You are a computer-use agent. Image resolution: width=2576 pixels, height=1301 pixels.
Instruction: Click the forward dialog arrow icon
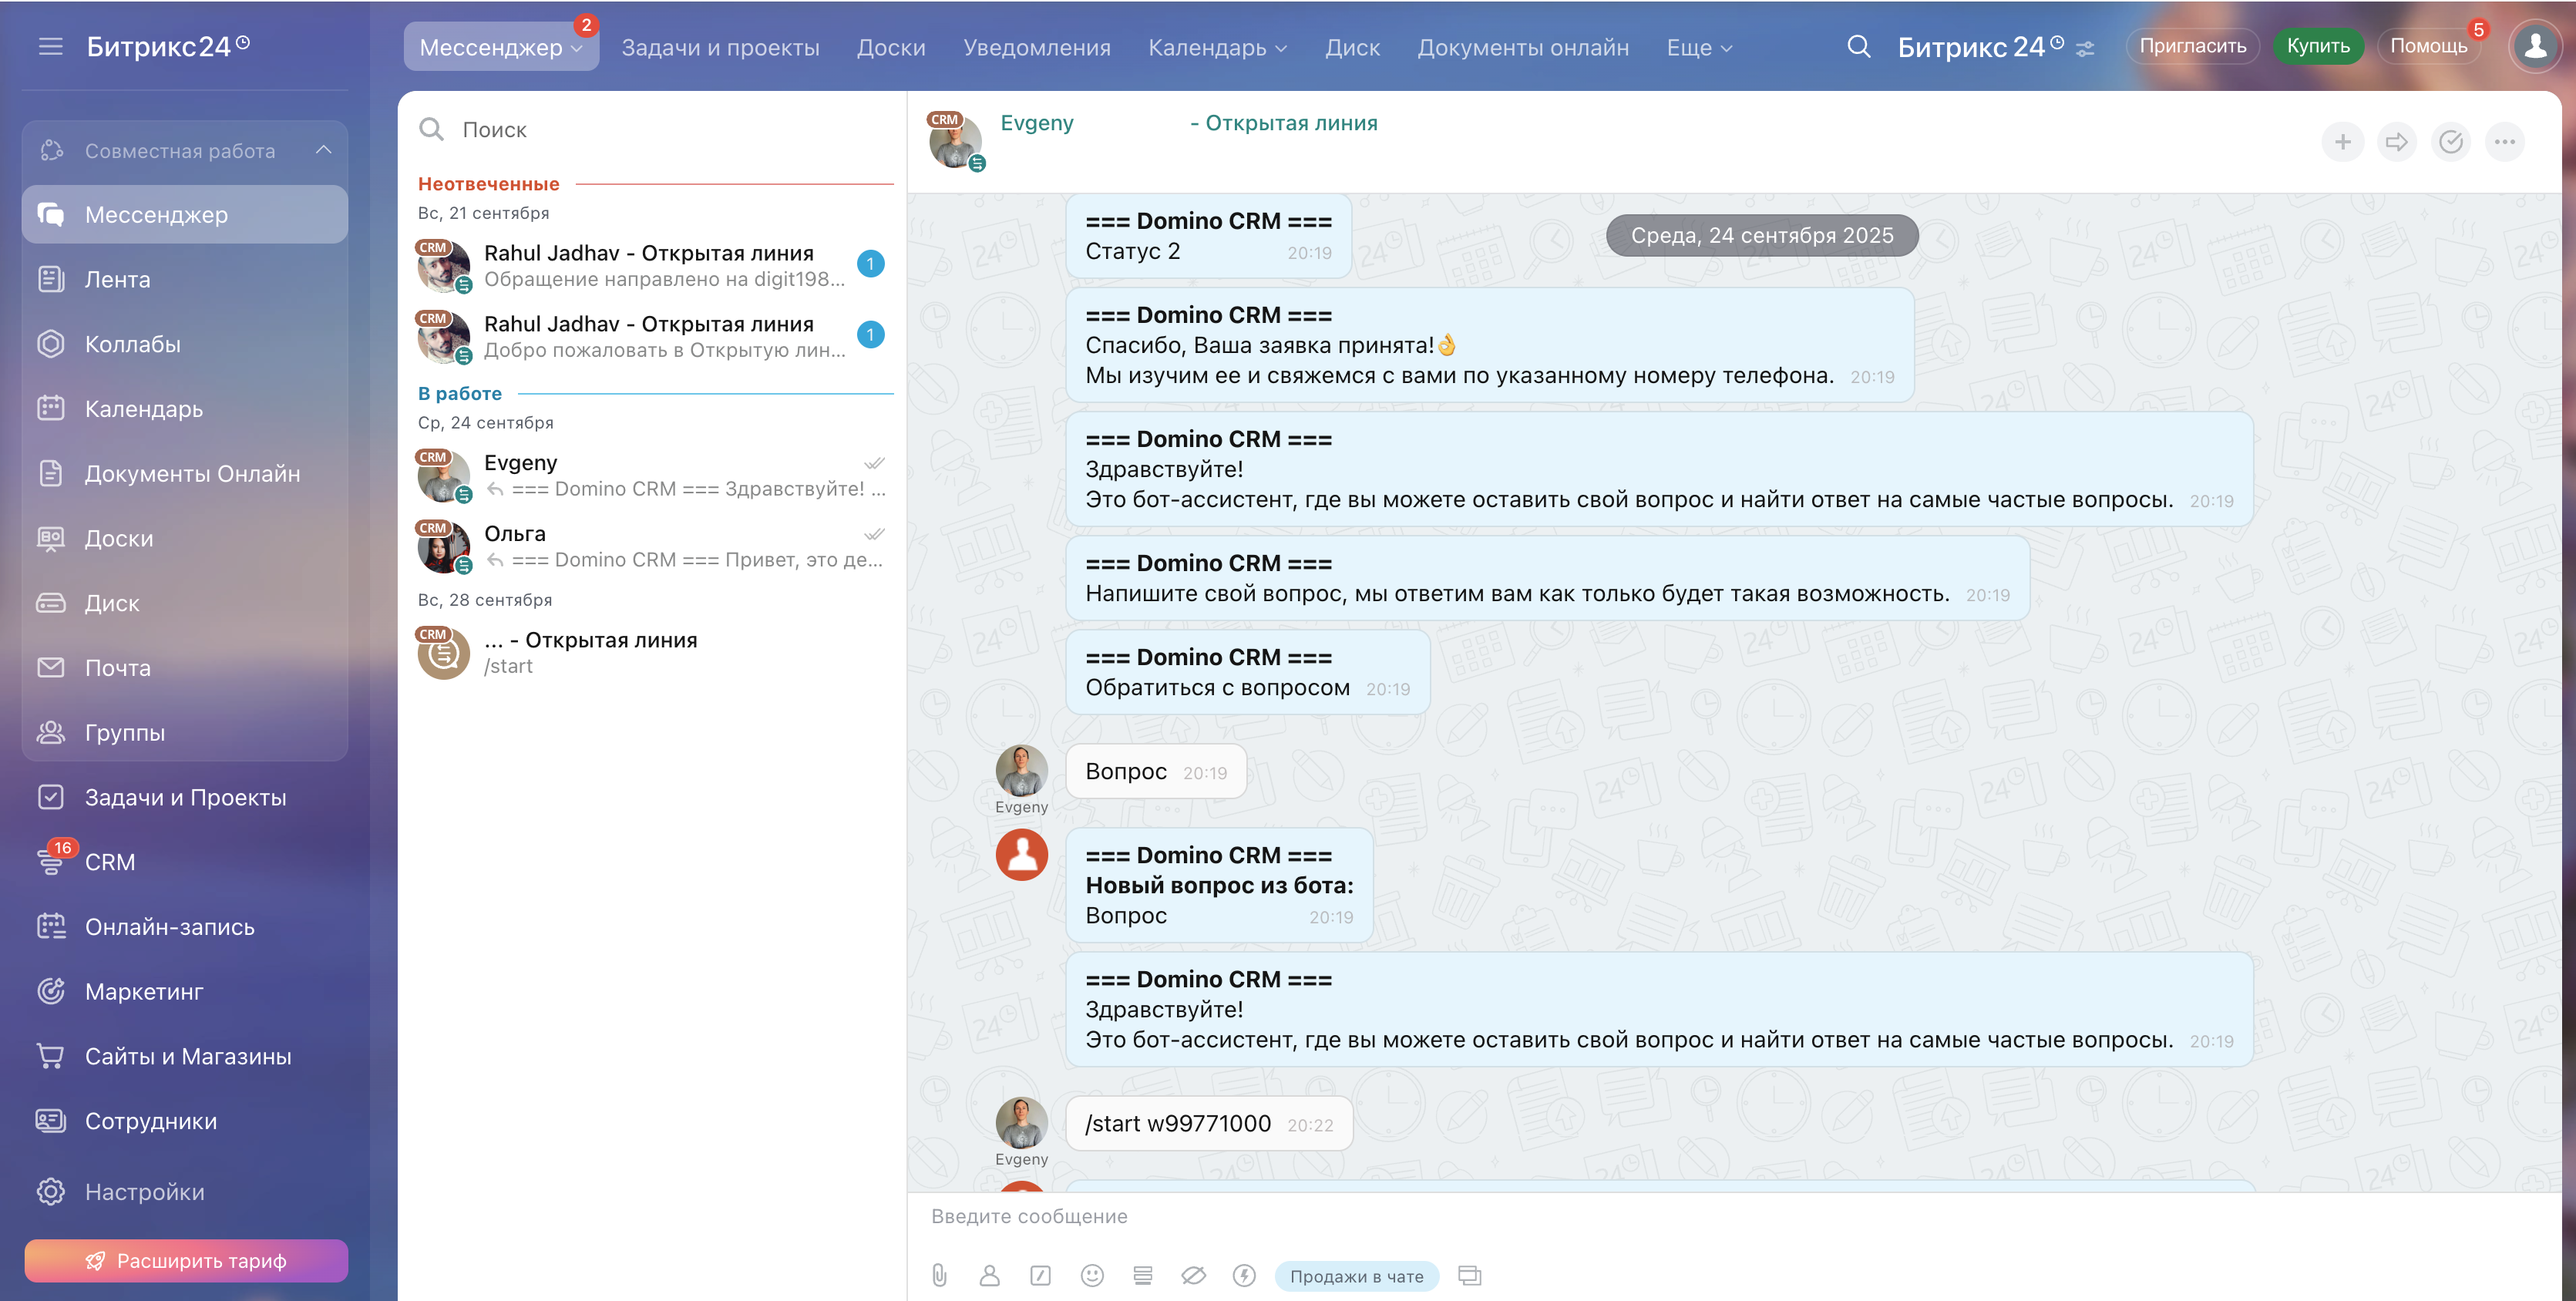[2396, 142]
